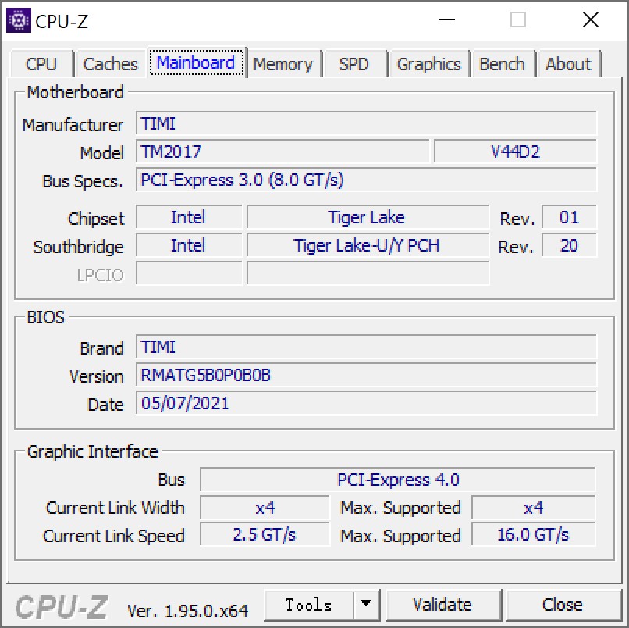Viewport: 629px width, 628px height.
Task: Expand the Tools dropdown arrow
Action: click(364, 605)
